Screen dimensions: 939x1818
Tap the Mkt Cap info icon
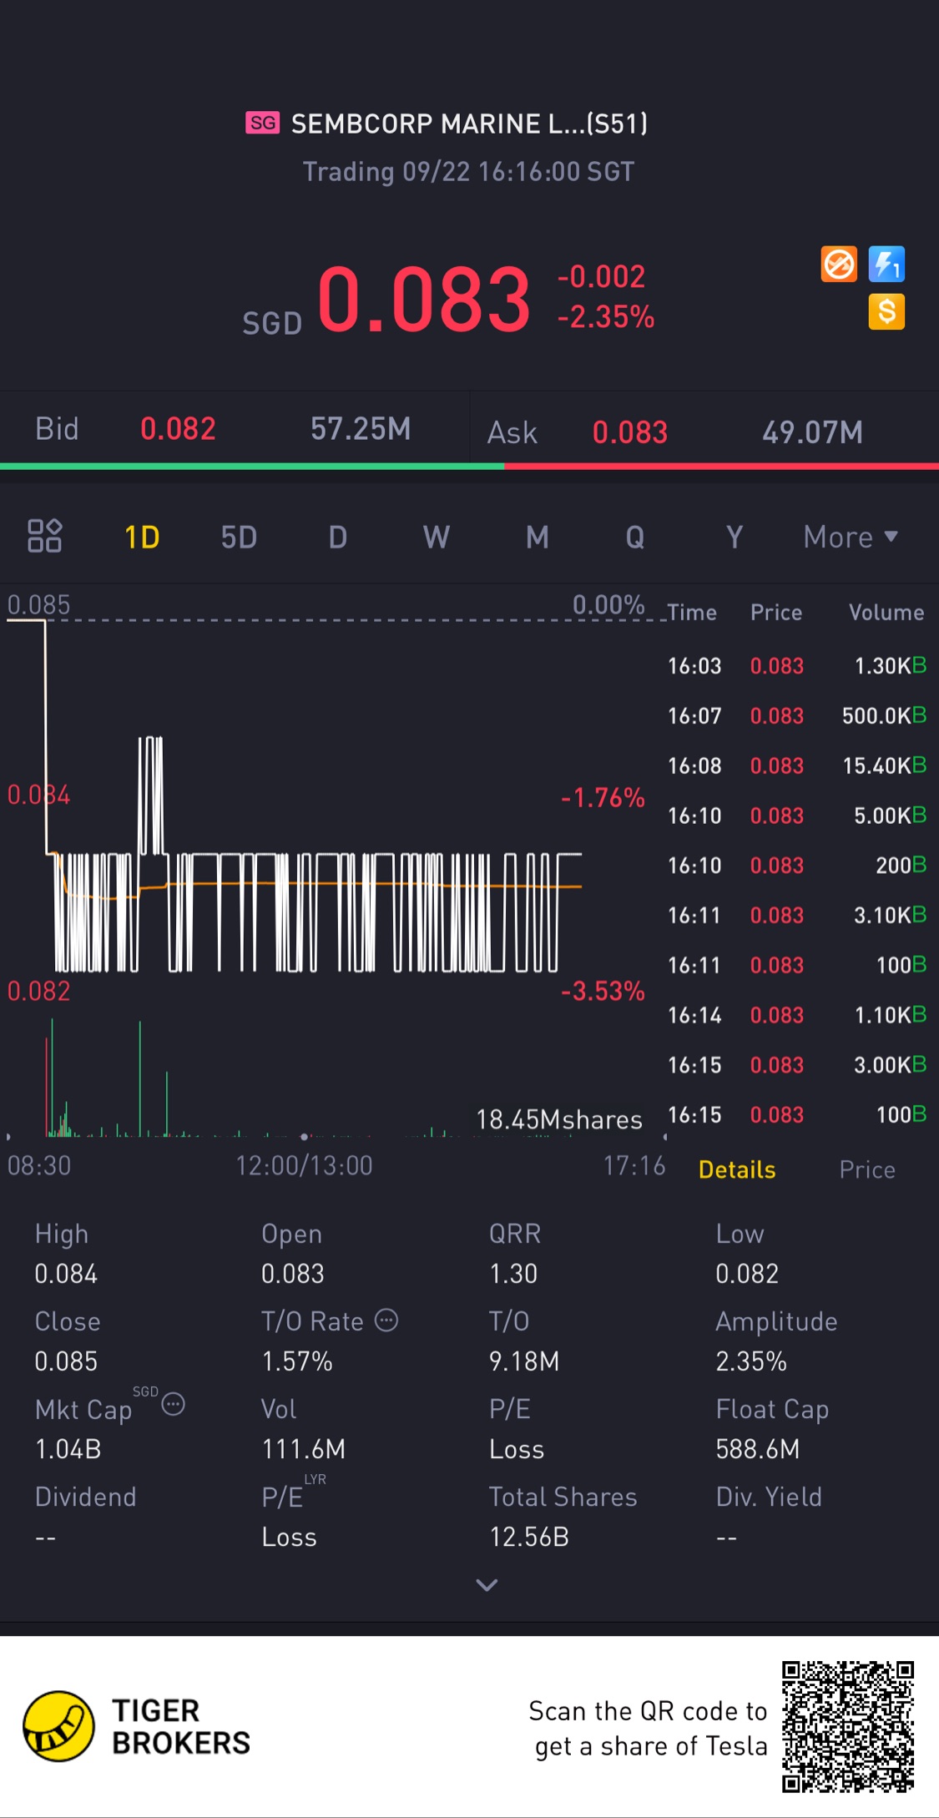point(173,1404)
